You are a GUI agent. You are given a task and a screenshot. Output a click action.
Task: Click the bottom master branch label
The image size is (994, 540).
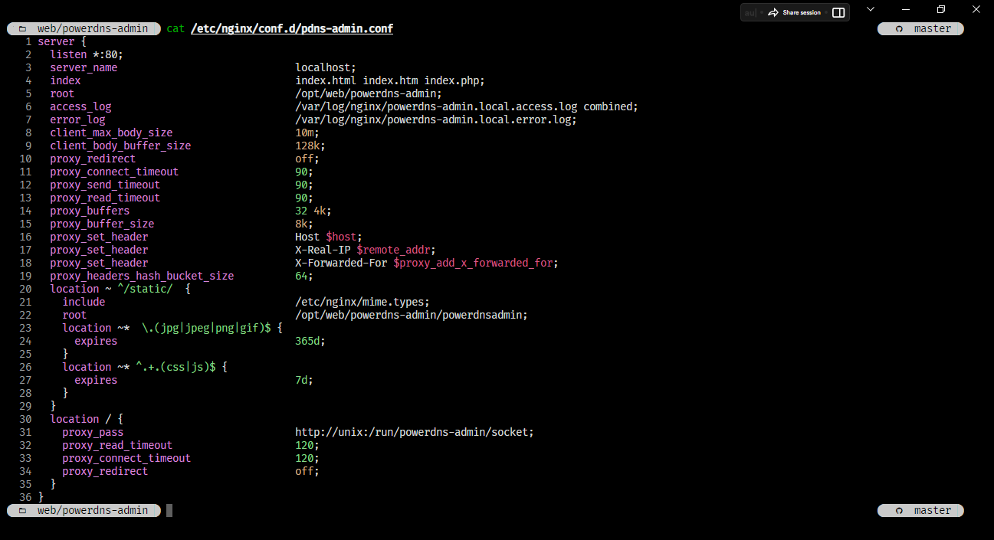(932, 510)
